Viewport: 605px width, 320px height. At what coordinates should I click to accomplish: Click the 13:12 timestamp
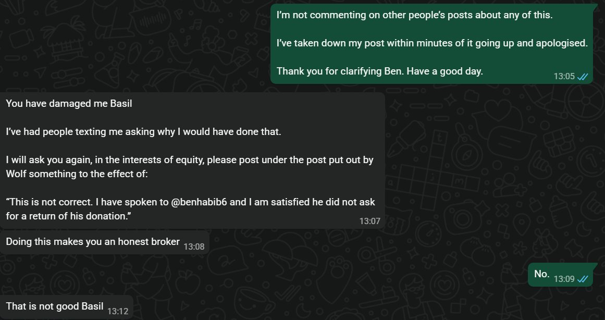tap(118, 311)
